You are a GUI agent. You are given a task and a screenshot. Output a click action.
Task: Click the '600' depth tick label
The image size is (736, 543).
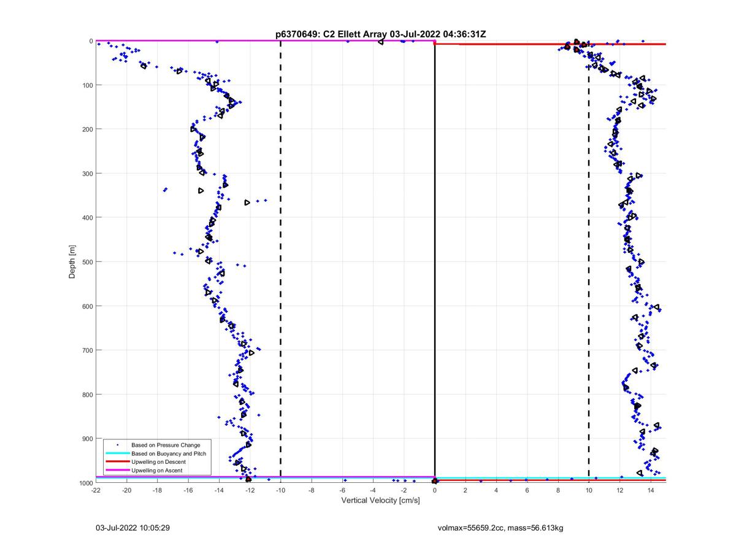(87, 306)
